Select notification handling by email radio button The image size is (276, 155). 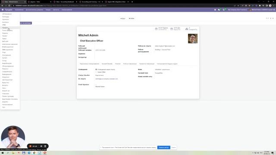[96, 69]
